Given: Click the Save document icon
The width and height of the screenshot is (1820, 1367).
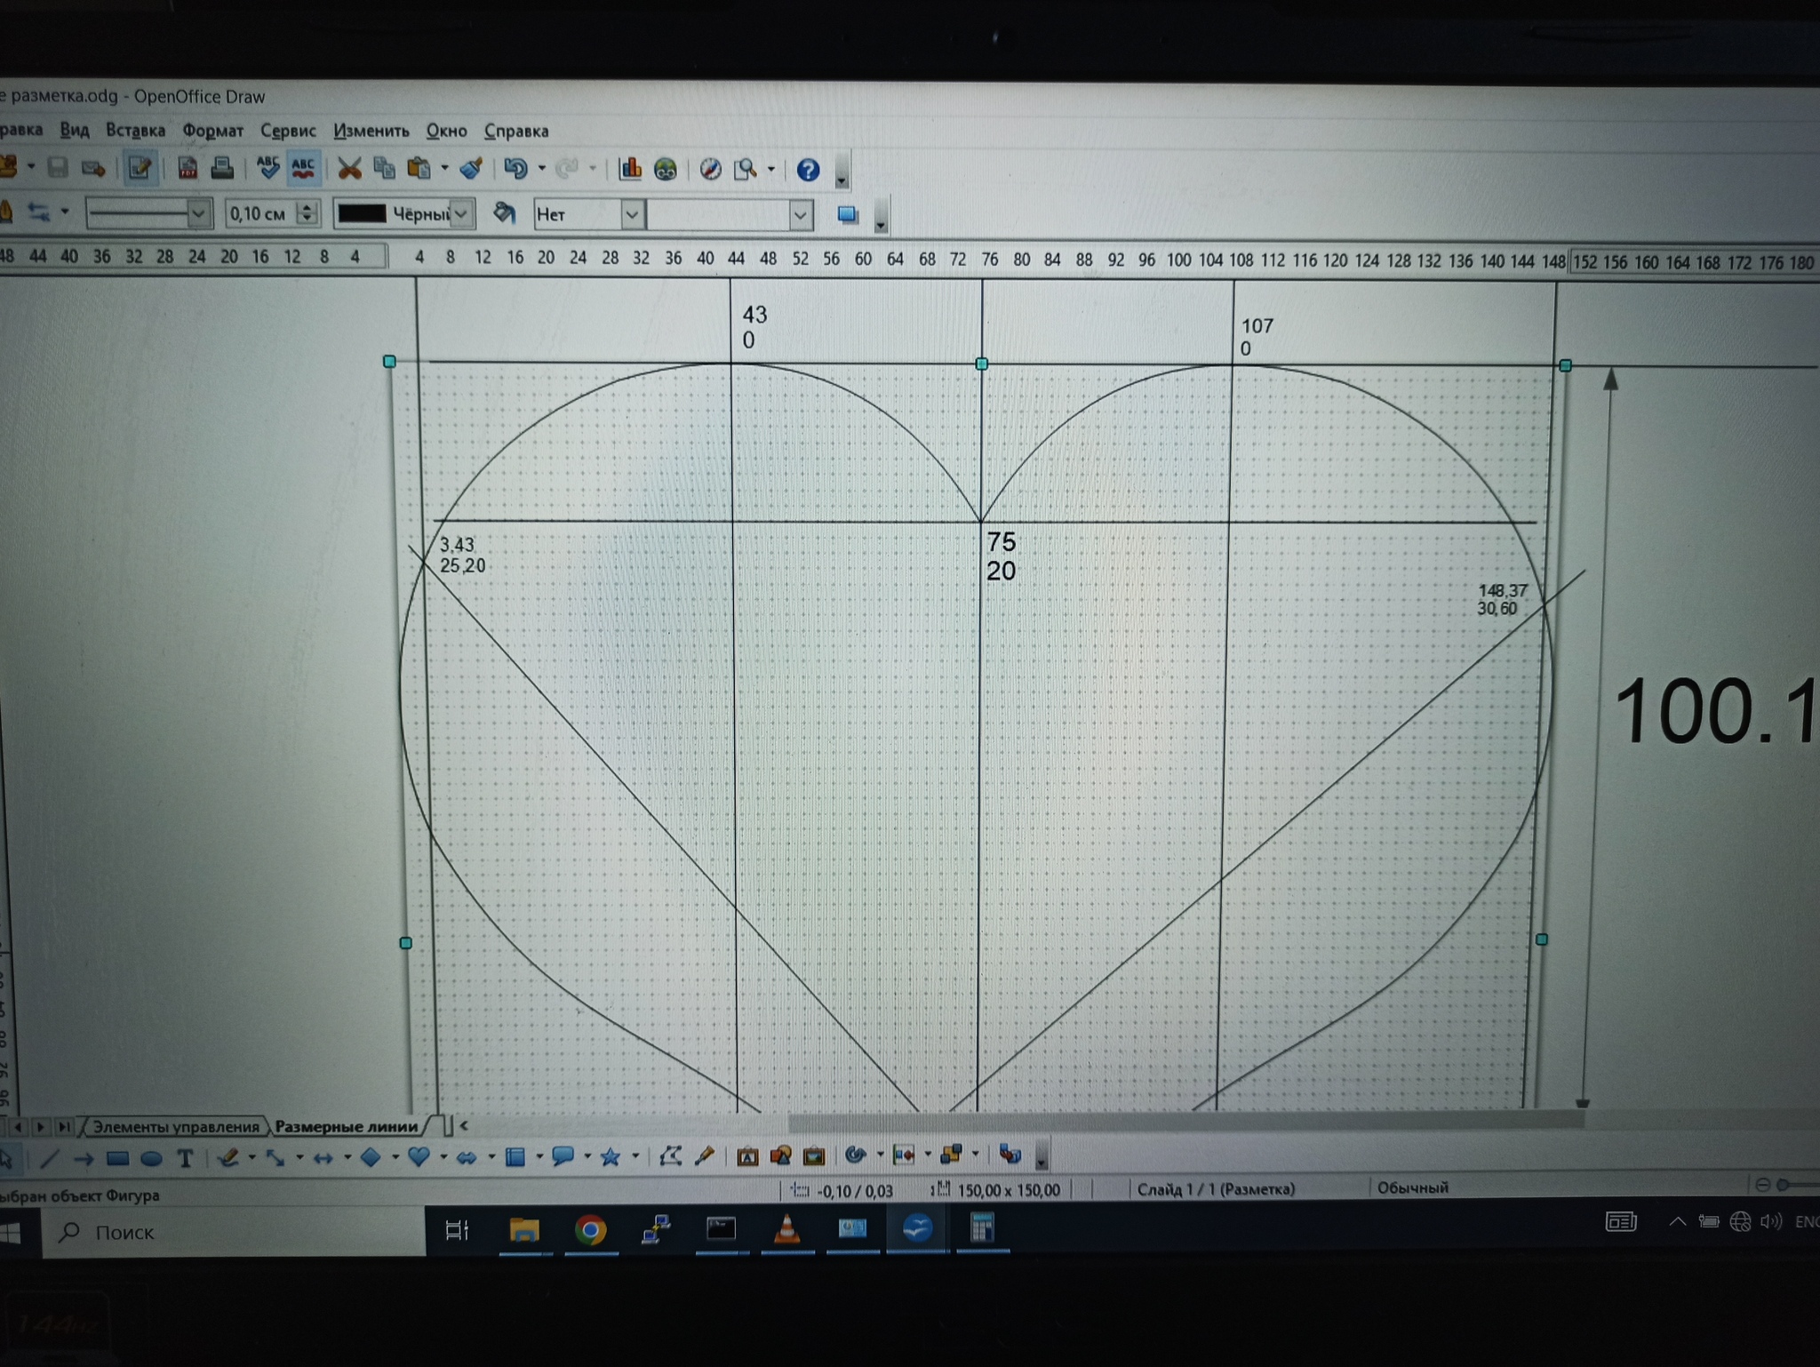Looking at the screenshot, I should coord(58,167).
